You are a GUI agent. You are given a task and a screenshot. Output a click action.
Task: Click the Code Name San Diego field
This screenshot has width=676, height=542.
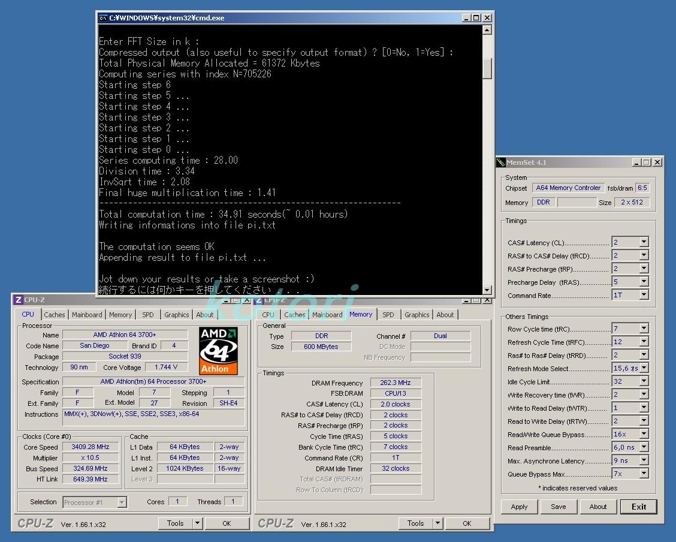95,345
